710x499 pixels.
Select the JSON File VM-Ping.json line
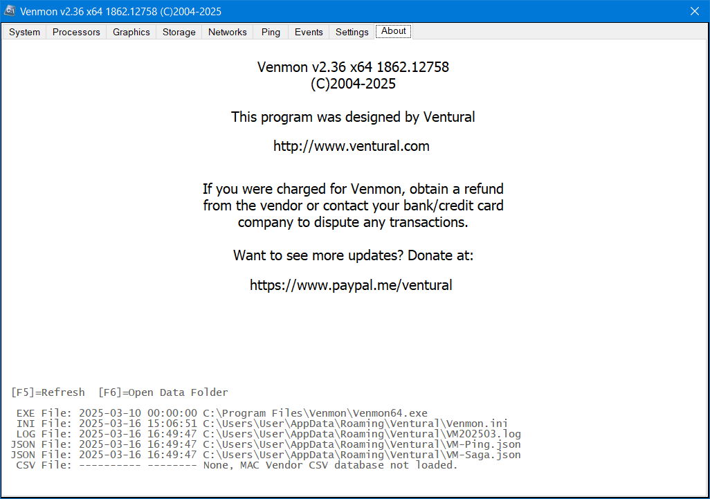[x=266, y=444]
